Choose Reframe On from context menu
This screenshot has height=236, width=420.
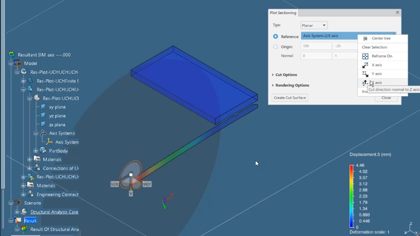[383, 56]
